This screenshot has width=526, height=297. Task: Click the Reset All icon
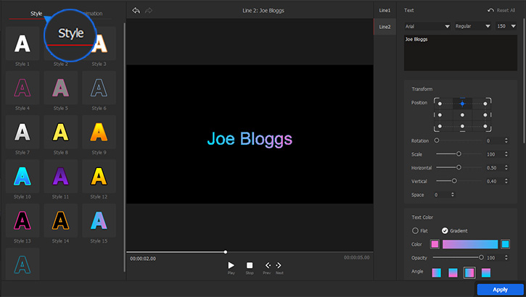pos(491,11)
